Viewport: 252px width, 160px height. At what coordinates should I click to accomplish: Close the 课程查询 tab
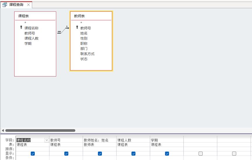pos(29,5)
